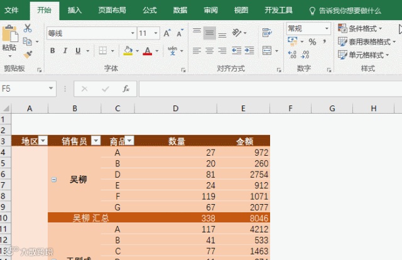Image resolution: width=402 pixels, height=260 pixels.
Task: Select the Format Painter brush
Action: click(28, 55)
